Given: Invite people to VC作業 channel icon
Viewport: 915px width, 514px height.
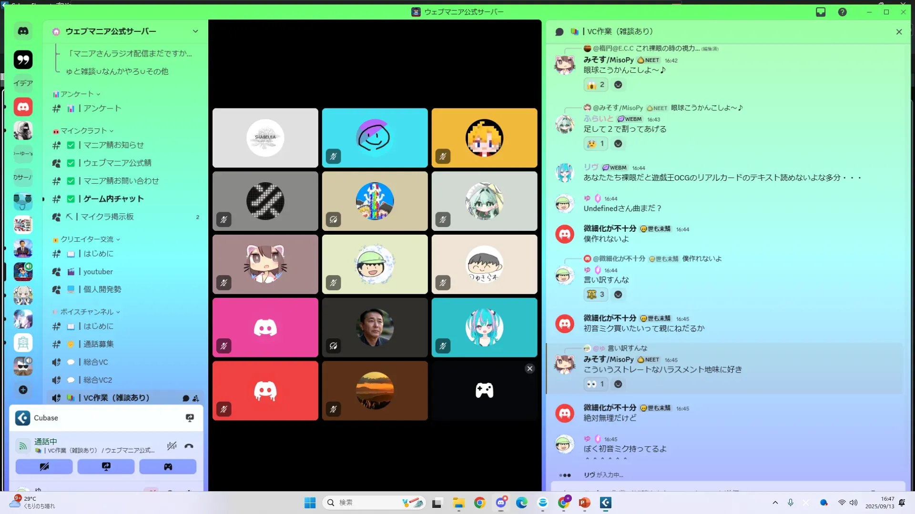Looking at the screenshot, I should click(195, 398).
